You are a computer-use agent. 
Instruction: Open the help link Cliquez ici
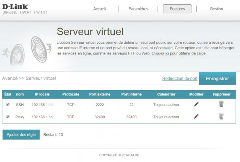coord(179,53)
